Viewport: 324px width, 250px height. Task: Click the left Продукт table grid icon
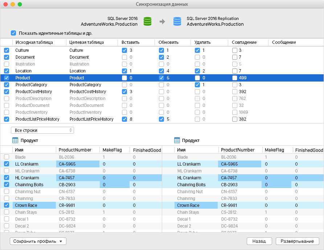coord(15,141)
